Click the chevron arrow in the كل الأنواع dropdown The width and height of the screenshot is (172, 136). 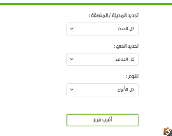coord(72,89)
